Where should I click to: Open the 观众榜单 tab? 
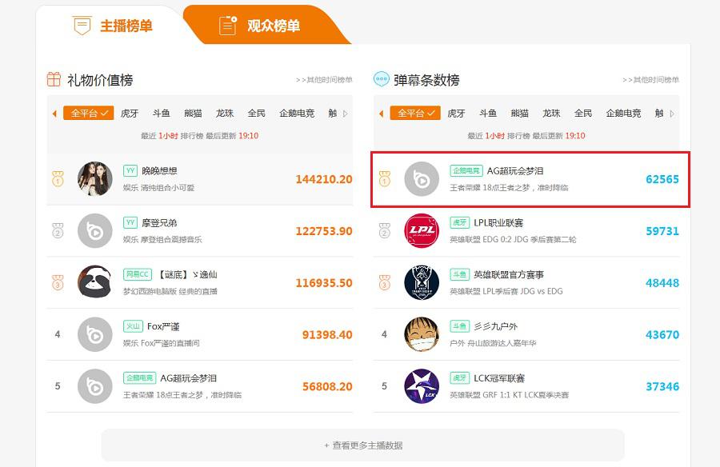(260, 26)
